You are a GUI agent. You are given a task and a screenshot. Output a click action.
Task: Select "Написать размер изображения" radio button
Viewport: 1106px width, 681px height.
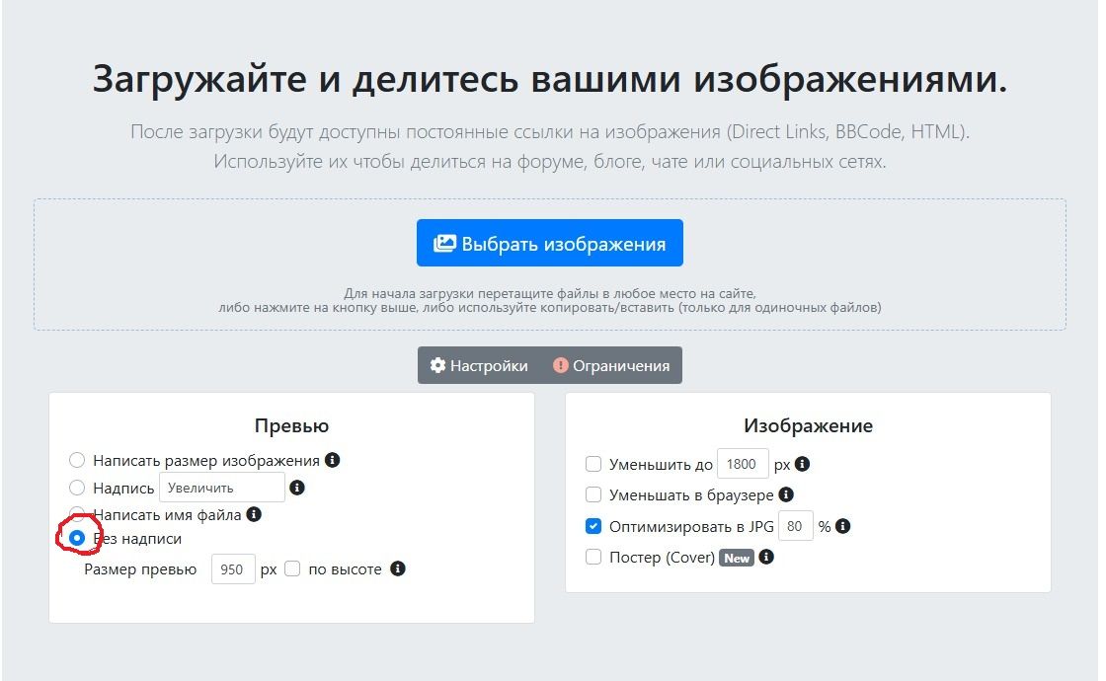pyautogui.click(x=77, y=460)
